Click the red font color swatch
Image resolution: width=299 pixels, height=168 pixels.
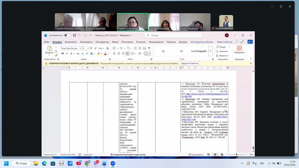pyautogui.click(x=105, y=54)
